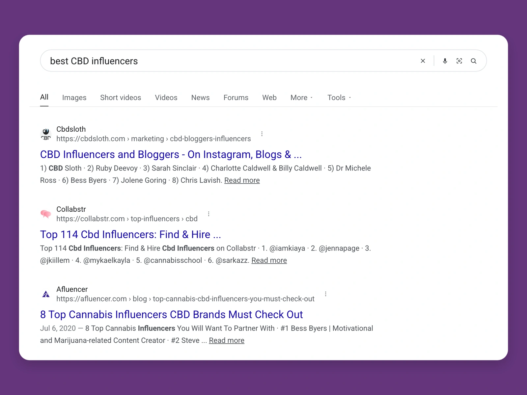
Task: Select the All results tab
Action: pyautogui.click(x=44, y=97)
